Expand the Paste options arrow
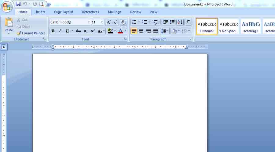The width and height of the screenshot is (275, 152). point(9,33)
